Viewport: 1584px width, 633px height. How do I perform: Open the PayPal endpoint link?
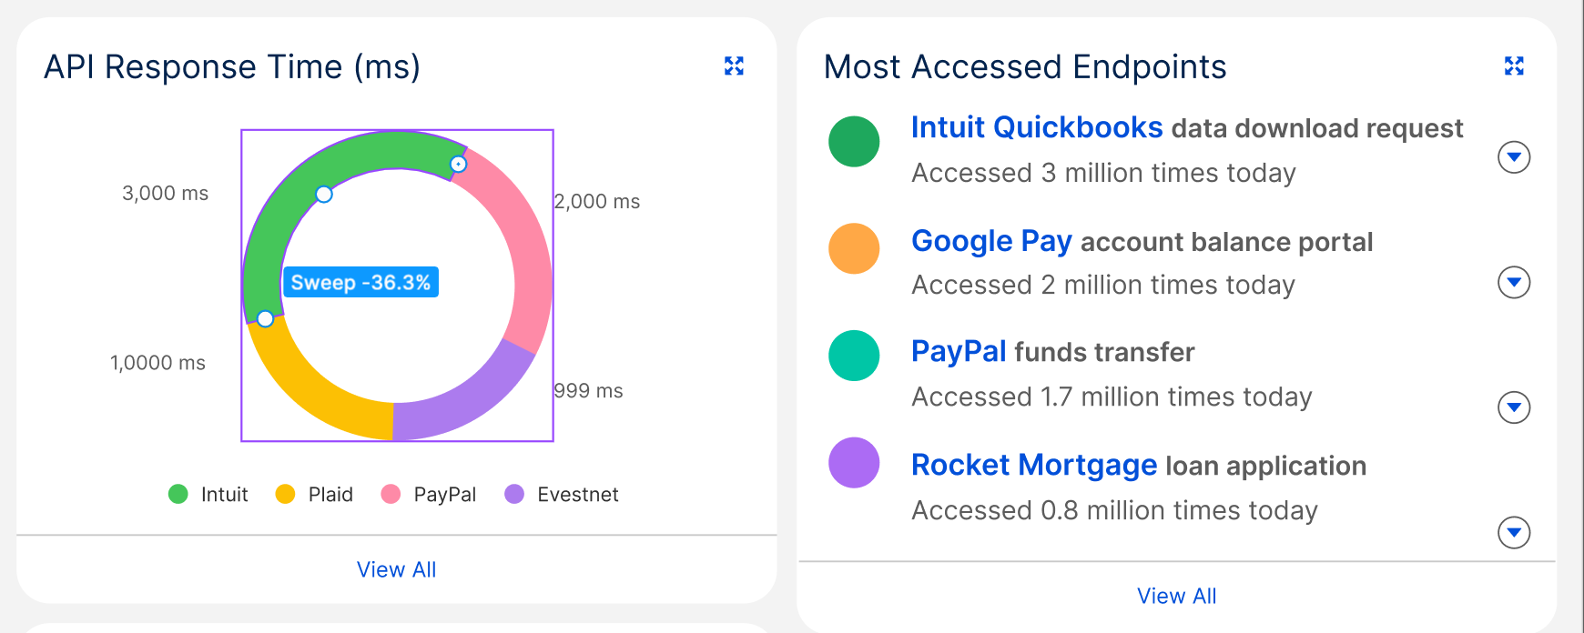coord(959,351)
